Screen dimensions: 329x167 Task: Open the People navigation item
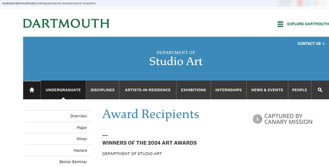[299, 90]
